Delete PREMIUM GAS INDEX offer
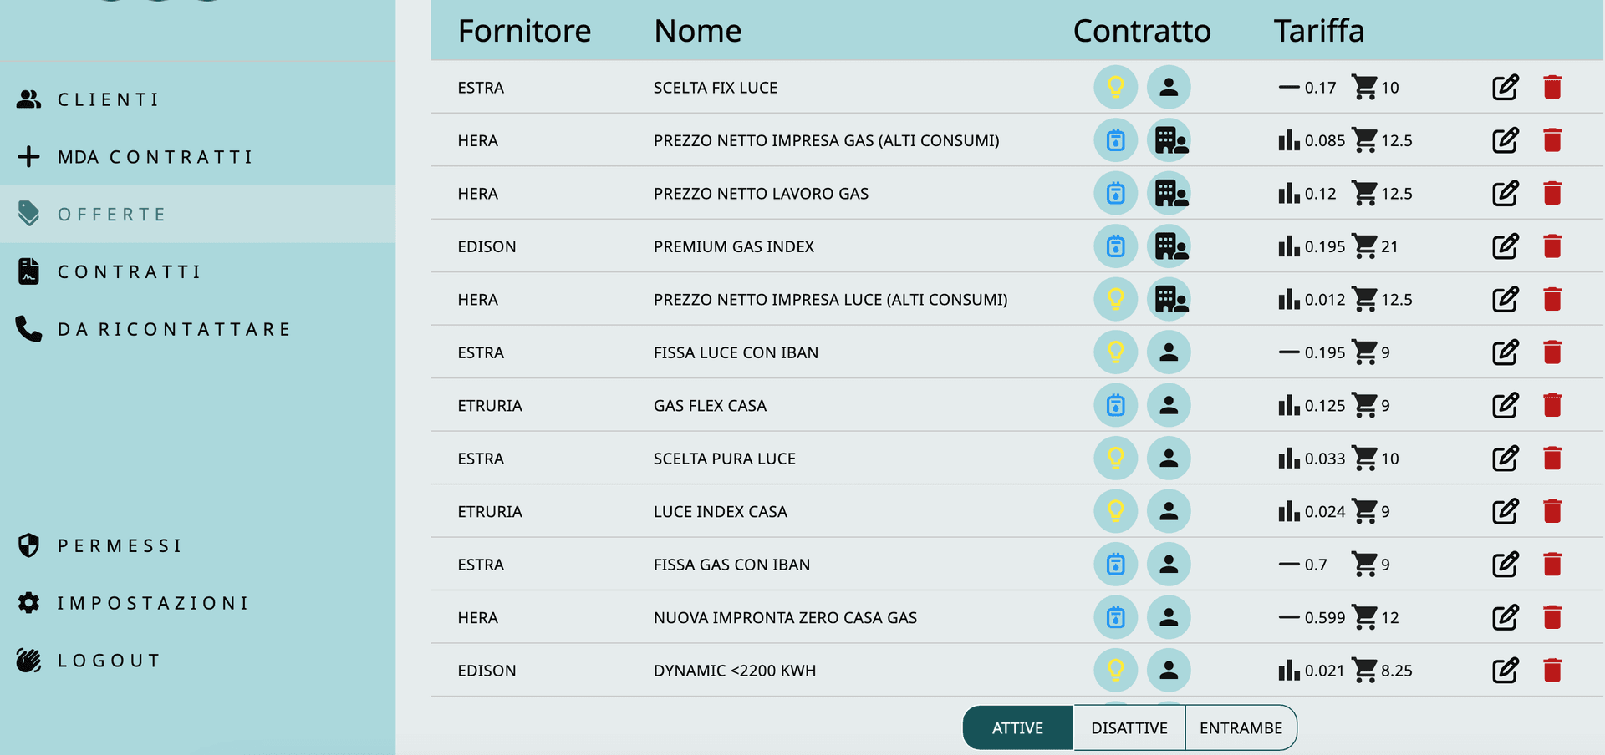Viewport: 1605px width, 755px height. click(x=1552, y=246)
